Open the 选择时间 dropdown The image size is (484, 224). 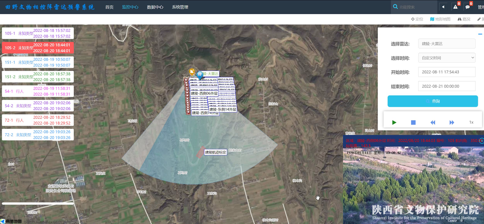[447, 58]
